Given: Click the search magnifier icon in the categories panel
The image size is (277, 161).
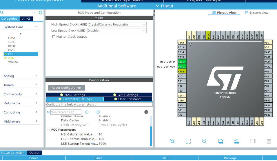Looking at the screenshot, I should point(1,12).
